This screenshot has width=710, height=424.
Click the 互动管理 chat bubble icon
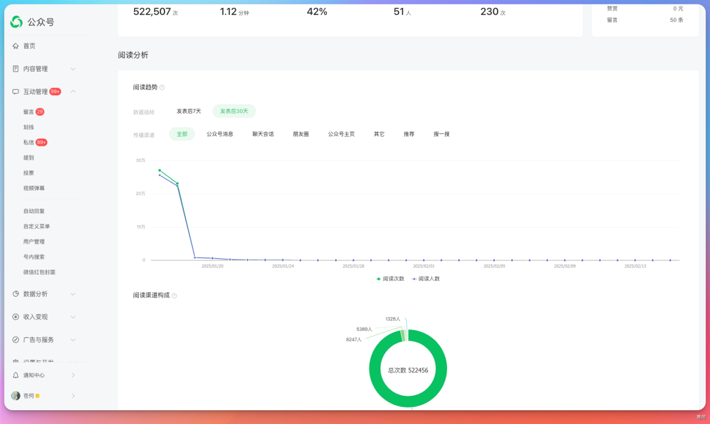[16, 92]
